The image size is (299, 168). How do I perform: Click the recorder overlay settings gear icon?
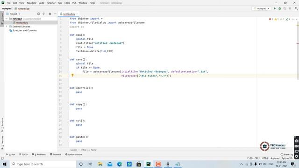click(296, 156)
